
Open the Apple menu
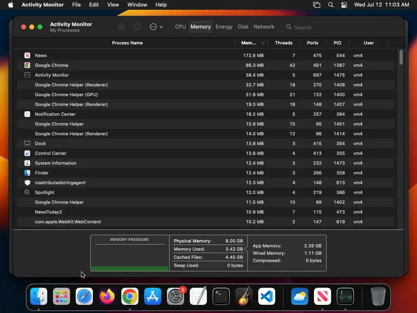pos(11,5)
